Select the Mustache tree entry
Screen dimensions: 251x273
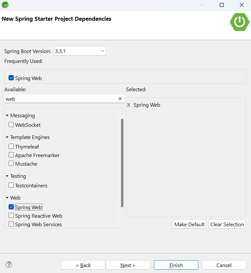coord(26,164)
